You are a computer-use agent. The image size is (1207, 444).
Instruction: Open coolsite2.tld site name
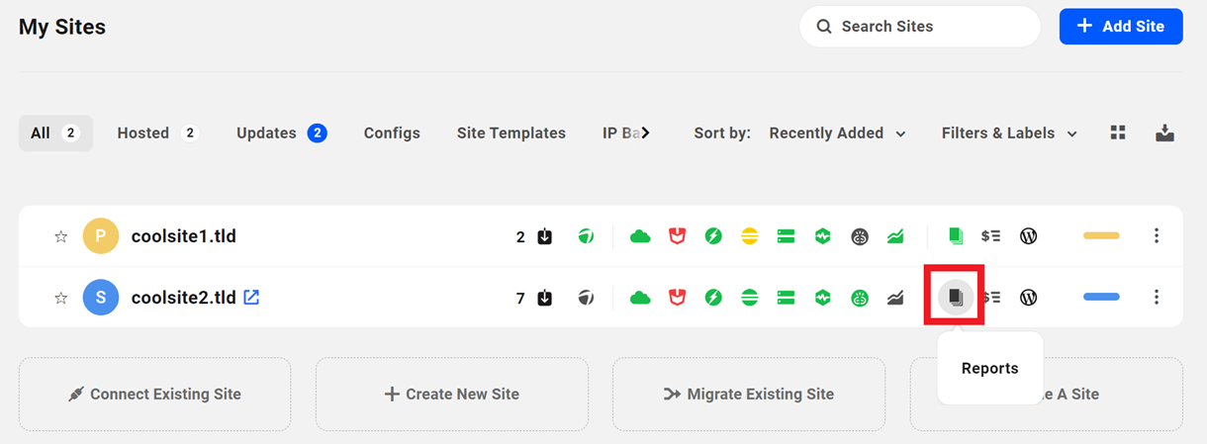click(184, 298)
